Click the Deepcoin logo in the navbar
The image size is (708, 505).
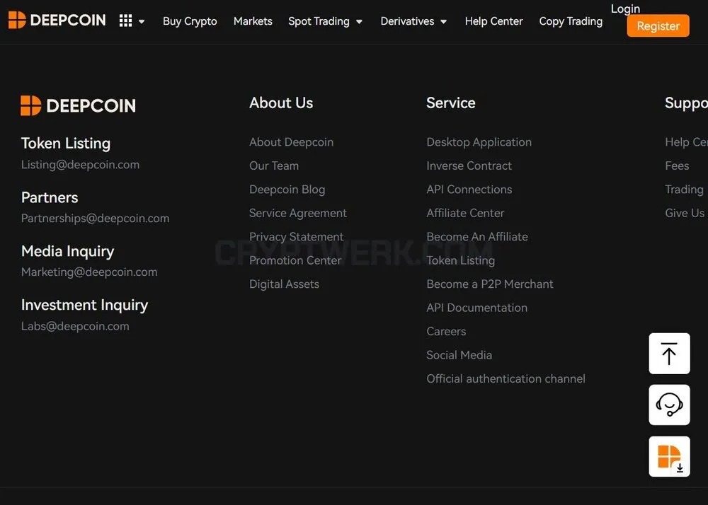tap(57, 21)
